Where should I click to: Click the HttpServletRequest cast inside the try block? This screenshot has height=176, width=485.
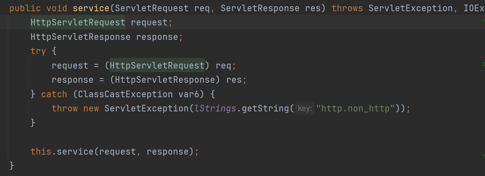157,66
